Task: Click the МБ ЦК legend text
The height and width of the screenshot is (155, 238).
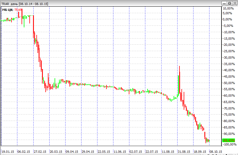Action: coord(8,10)
